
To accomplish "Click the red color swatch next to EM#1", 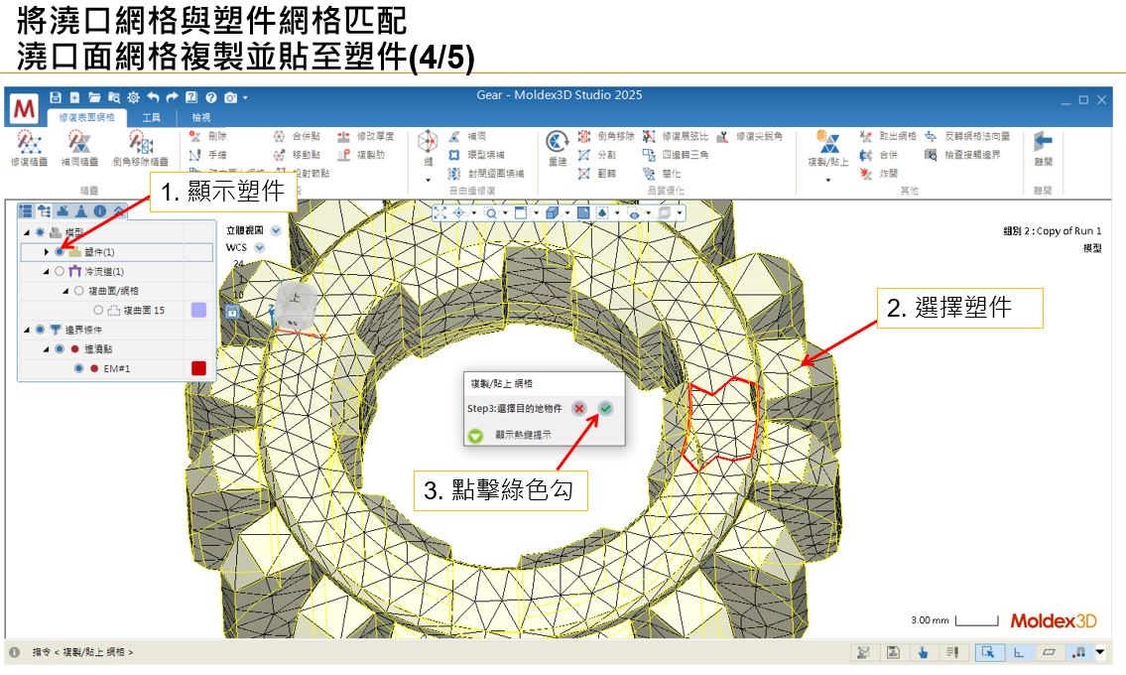I will pyautogui.click(x=197, y=367).
